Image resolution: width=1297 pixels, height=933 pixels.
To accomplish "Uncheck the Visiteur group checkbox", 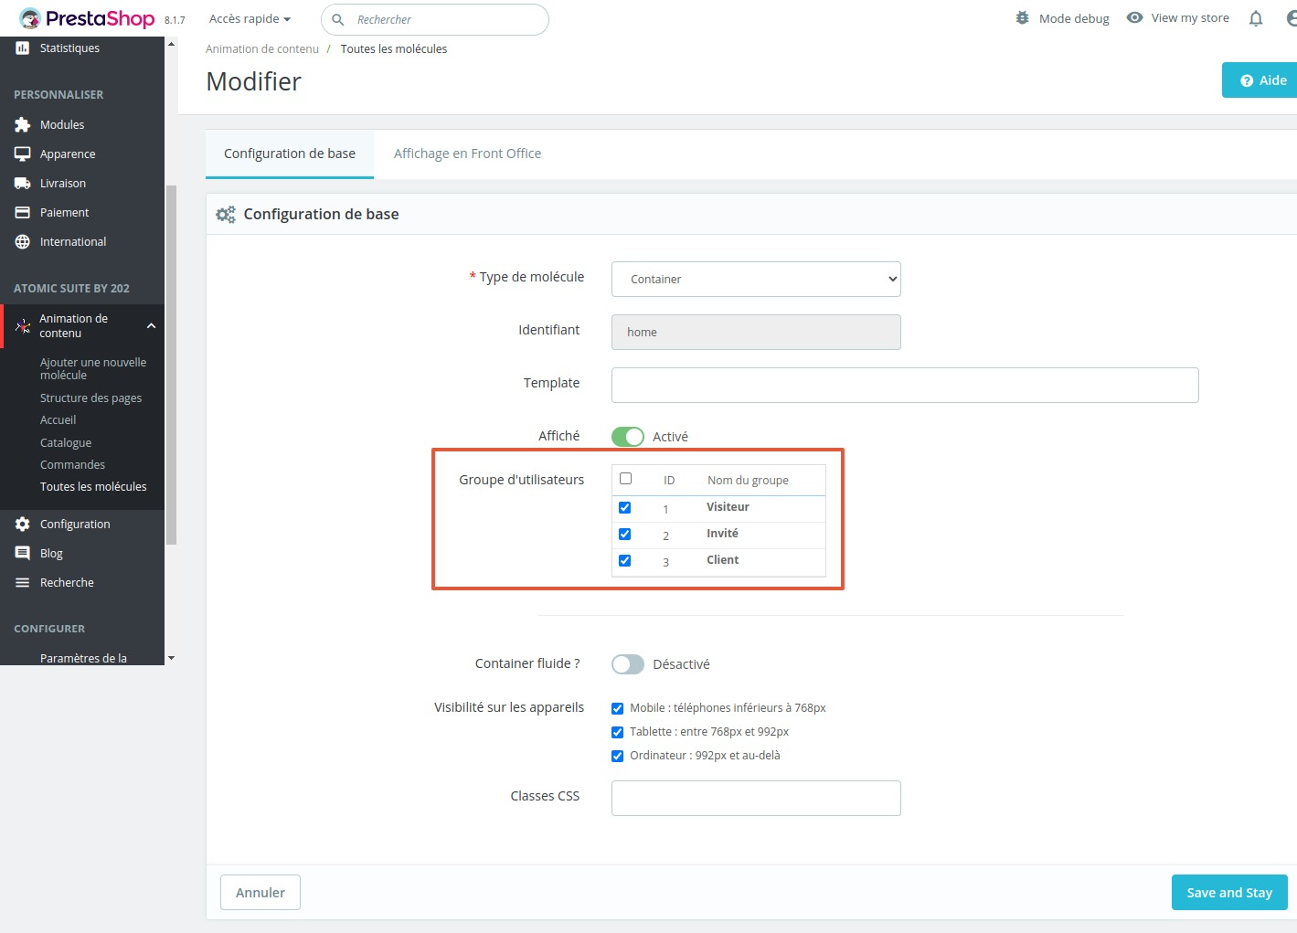I will (x=625, y=507).
